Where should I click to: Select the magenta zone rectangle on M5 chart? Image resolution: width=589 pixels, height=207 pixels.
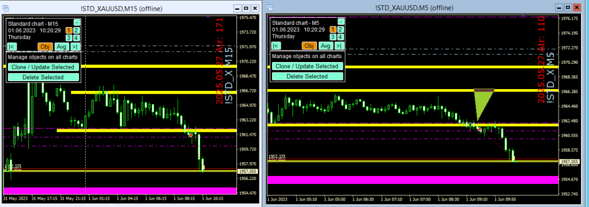[413, 179]
